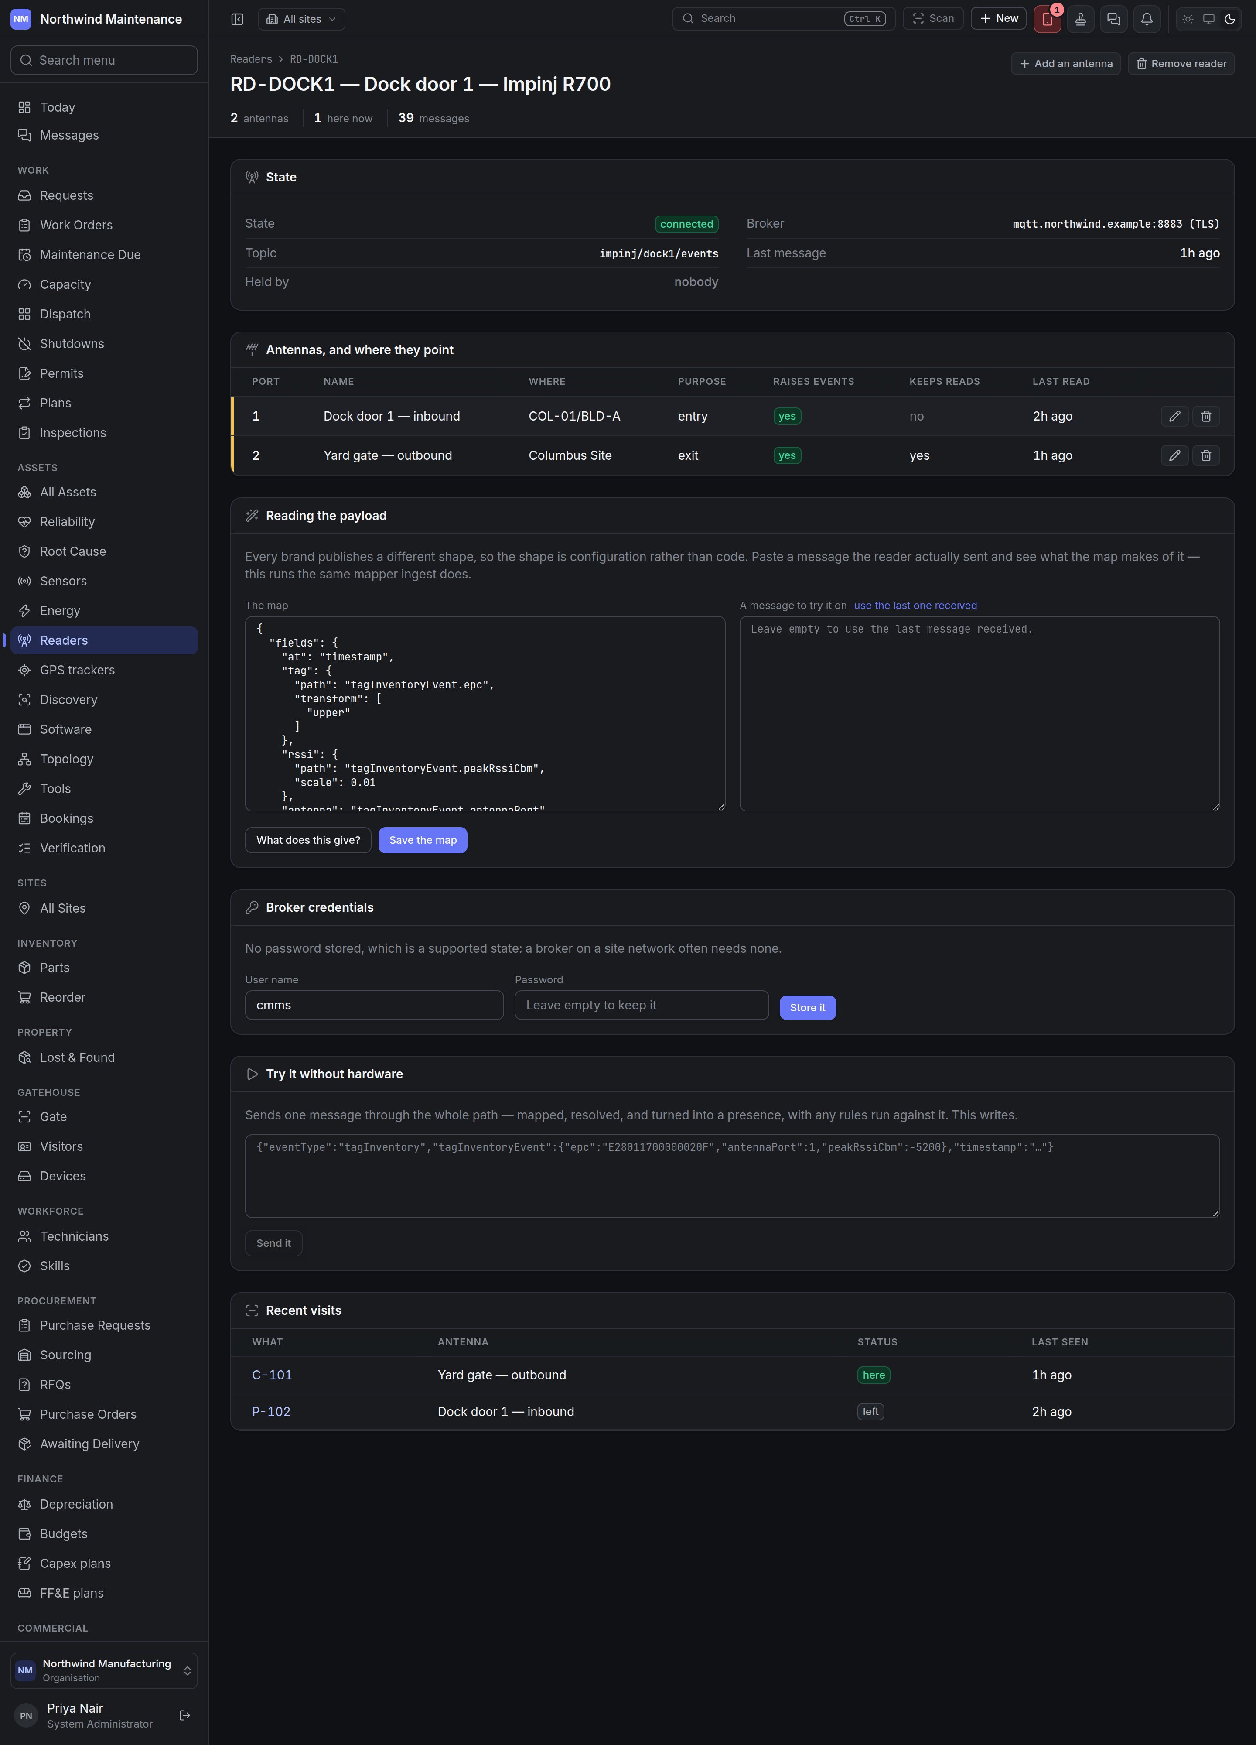The width and height of the screenshot is (1256, 1745).
Task: Click the Scan button
Action: 932,18
